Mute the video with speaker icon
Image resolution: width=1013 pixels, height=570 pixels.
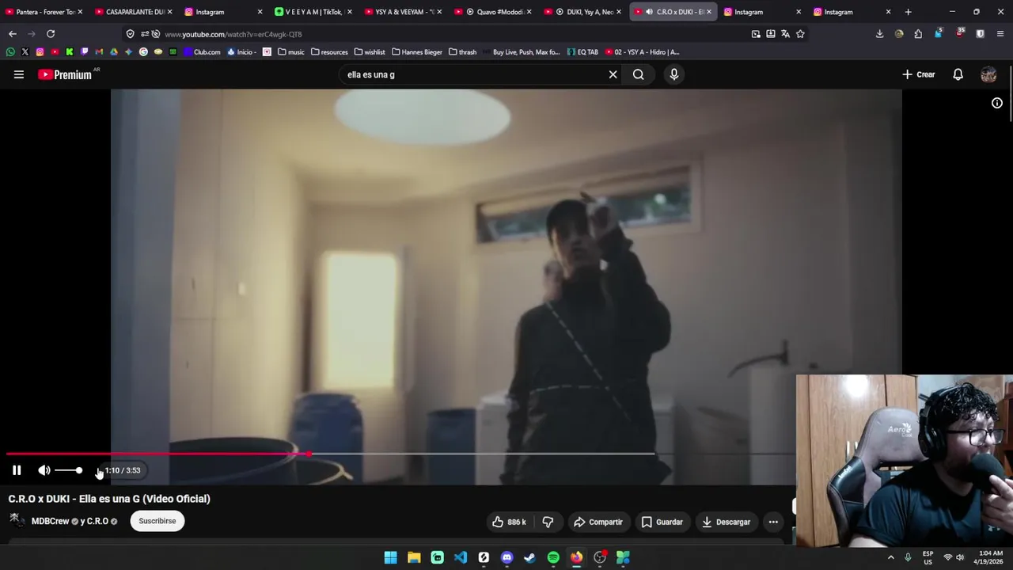(44, 470)
